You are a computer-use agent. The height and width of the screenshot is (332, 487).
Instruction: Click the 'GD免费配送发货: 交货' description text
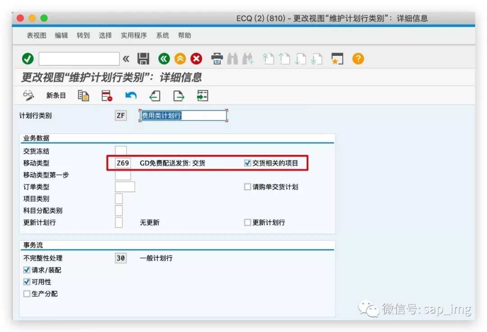(172, 163)
